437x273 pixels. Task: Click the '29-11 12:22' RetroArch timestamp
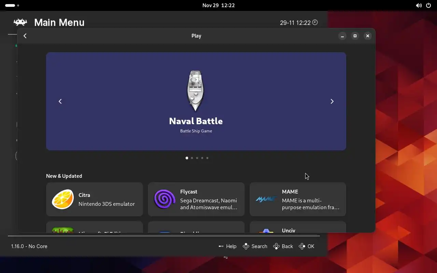coord(295,23)
